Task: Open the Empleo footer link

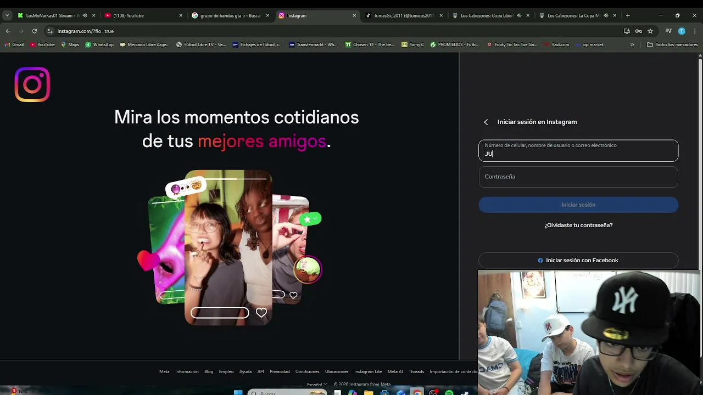Action: click(226, 371)
